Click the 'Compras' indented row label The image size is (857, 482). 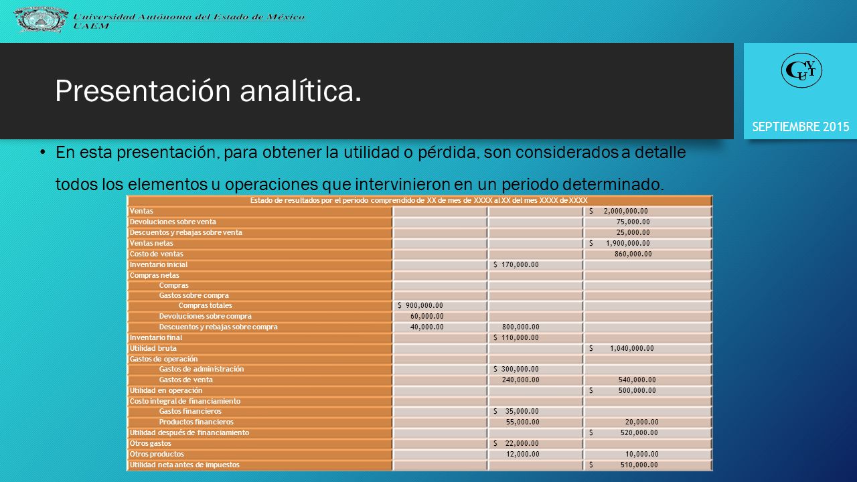(173, 285)
